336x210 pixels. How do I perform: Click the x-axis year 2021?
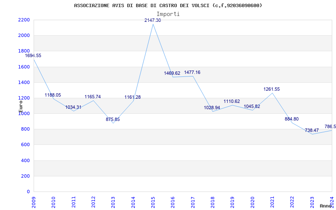(272, 202)
